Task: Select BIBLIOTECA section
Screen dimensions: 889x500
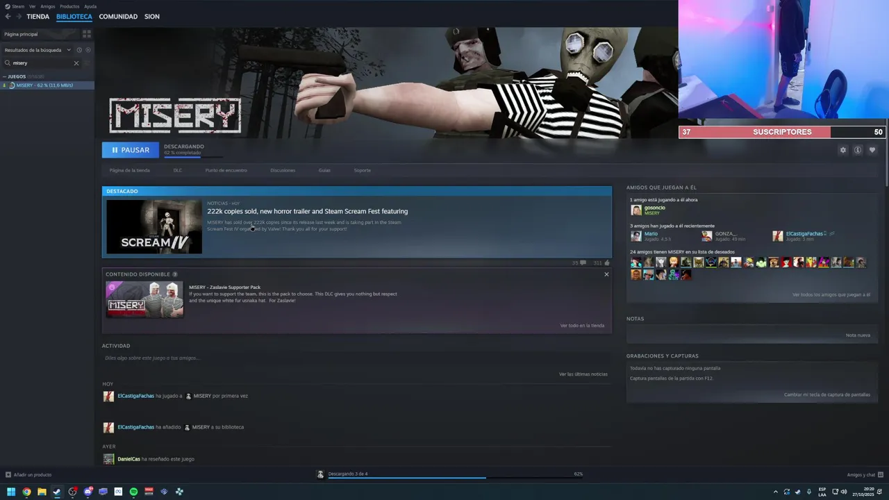Action: 74,17
